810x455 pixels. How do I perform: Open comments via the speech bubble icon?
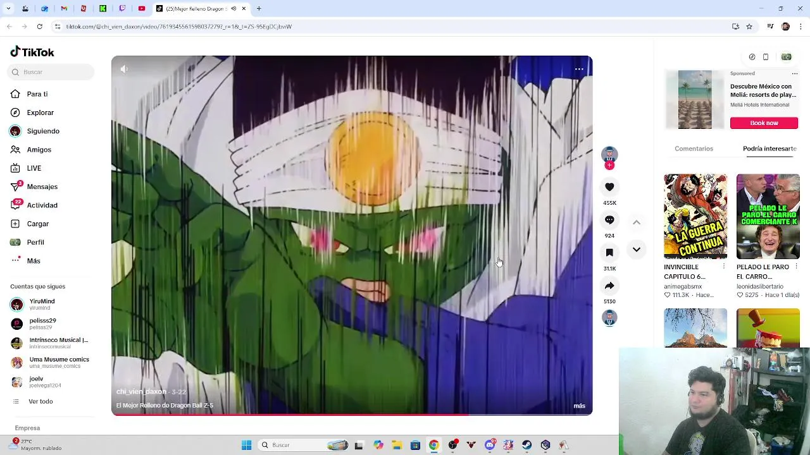tap(609, 220)
